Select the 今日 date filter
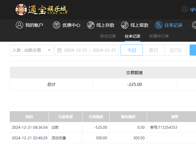The height and width of the screenshot is (144, 196). point(132,50)
